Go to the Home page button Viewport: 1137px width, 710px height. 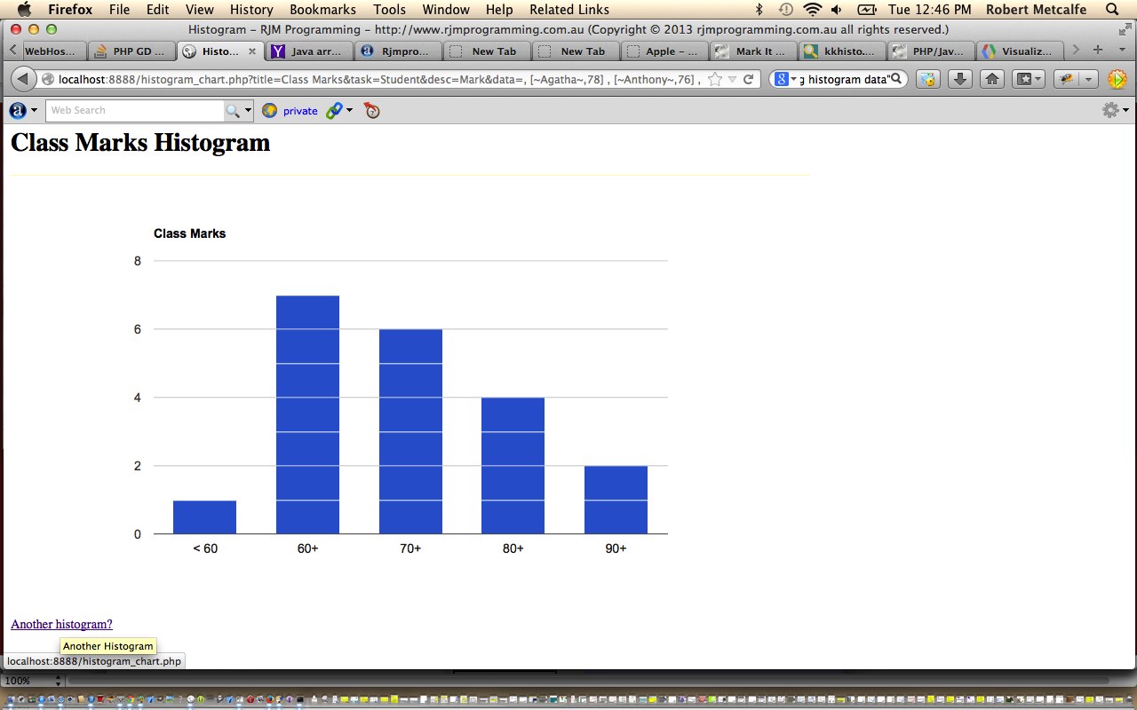pos(992,79)
